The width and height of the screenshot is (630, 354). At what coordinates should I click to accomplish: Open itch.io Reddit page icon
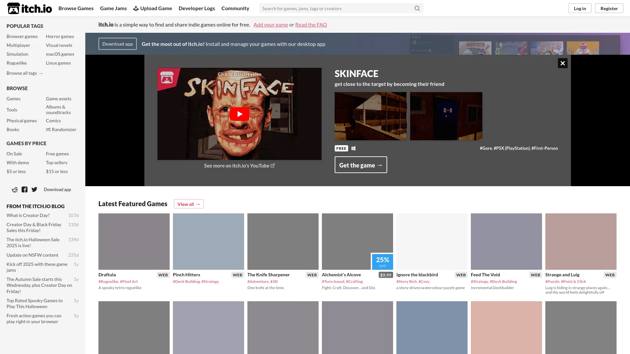point(15,189)
